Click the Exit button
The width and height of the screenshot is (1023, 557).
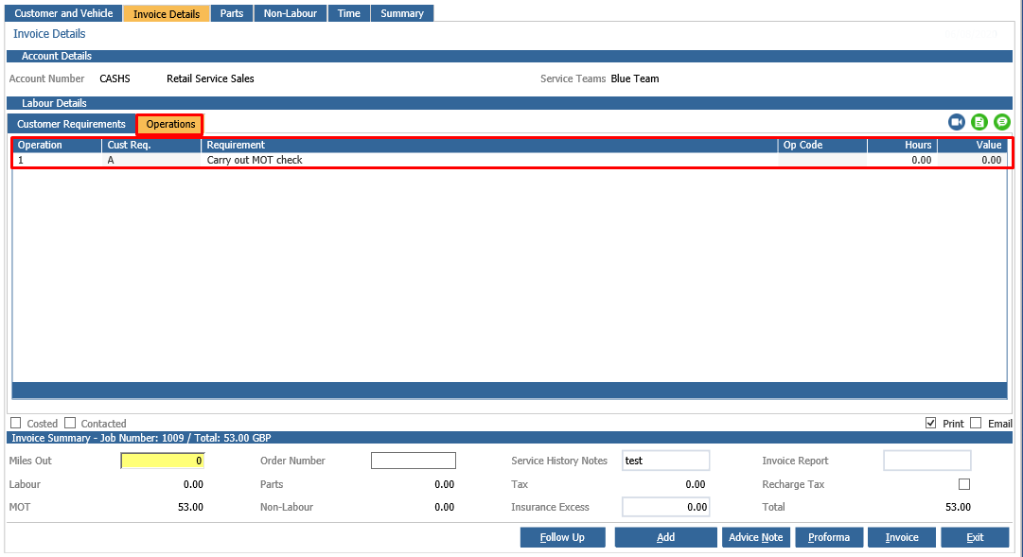(975, 537)
